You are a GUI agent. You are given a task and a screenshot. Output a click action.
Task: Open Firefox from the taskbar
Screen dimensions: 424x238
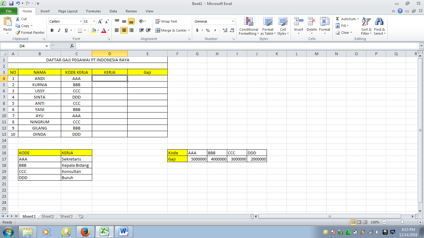point(86,231)
